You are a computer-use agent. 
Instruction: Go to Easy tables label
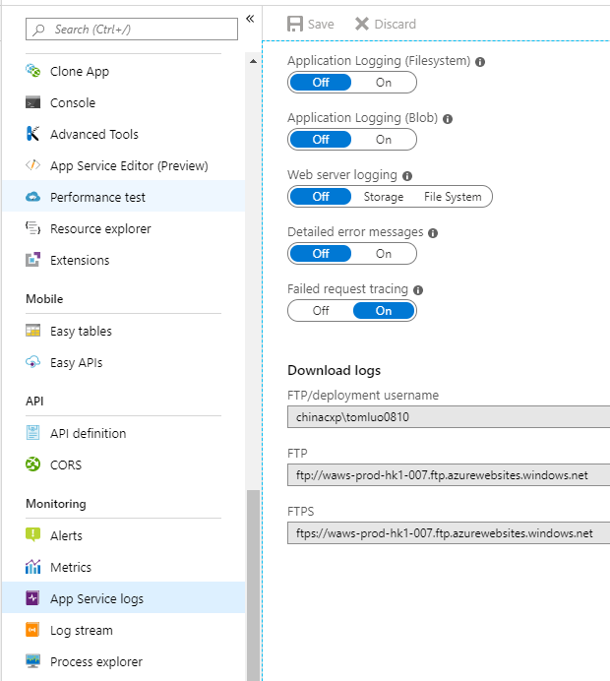[x=81, y=332]
